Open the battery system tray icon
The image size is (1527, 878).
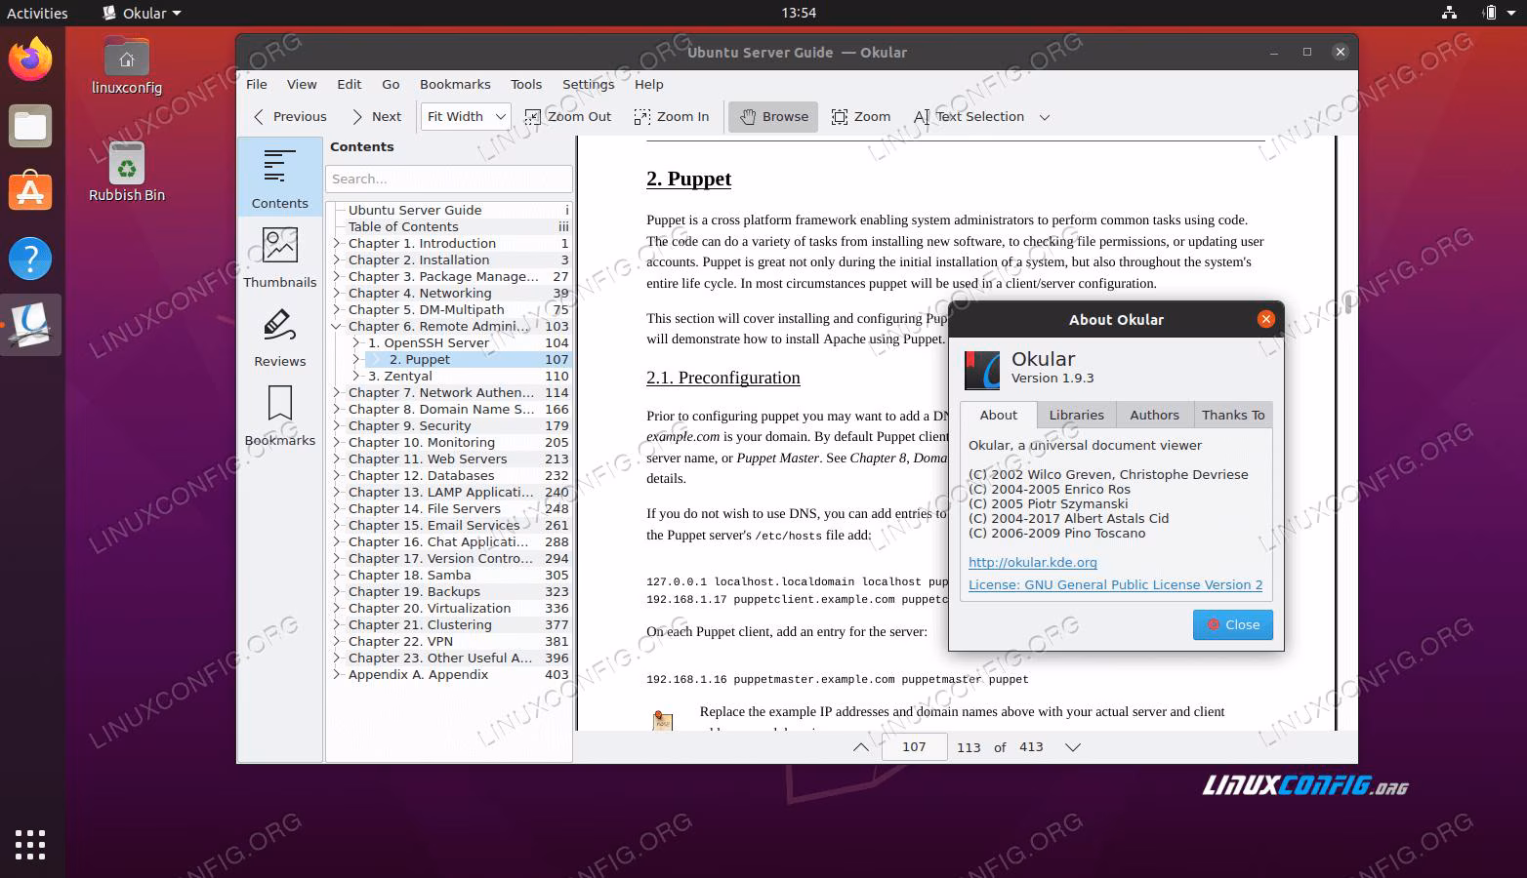click(x=1490, y=13)
